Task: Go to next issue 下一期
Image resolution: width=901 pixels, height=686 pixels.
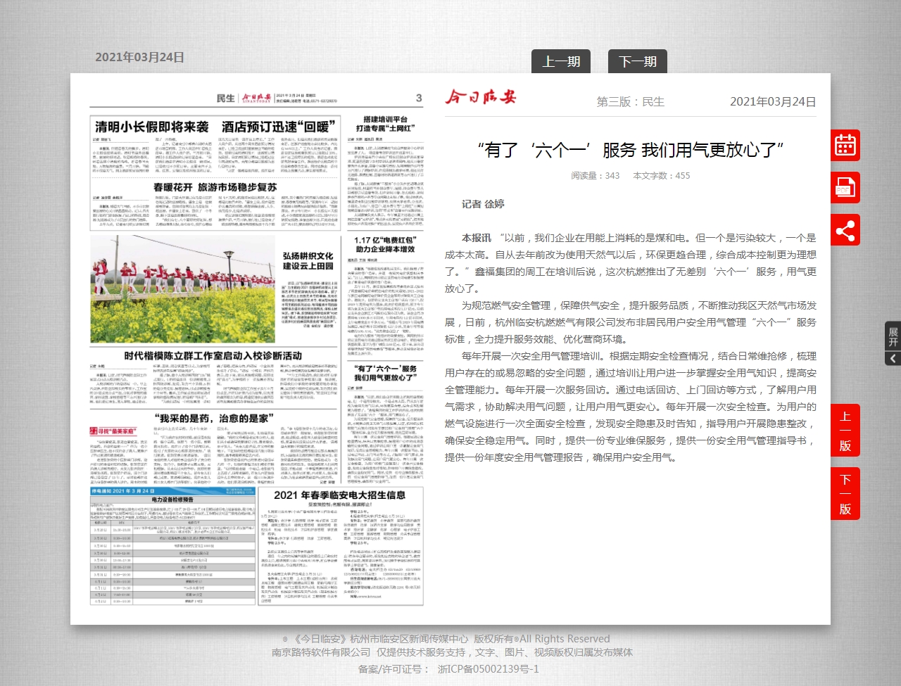Action: pos(637,62)
